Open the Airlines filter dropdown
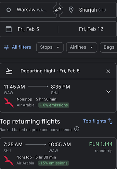 [82, 47]
